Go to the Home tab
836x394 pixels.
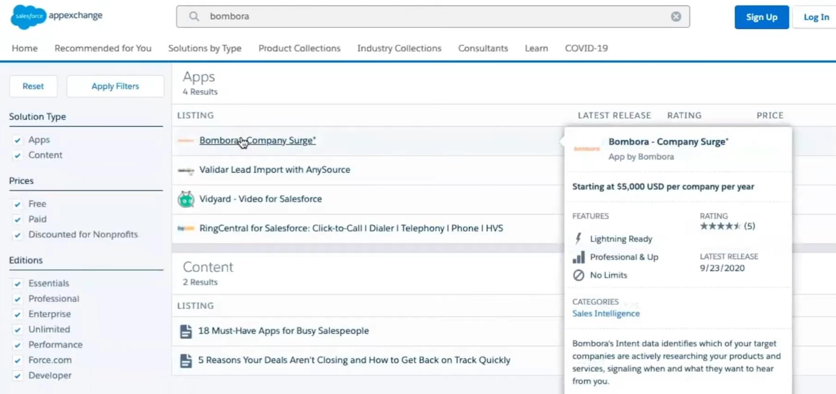point(25,48)
